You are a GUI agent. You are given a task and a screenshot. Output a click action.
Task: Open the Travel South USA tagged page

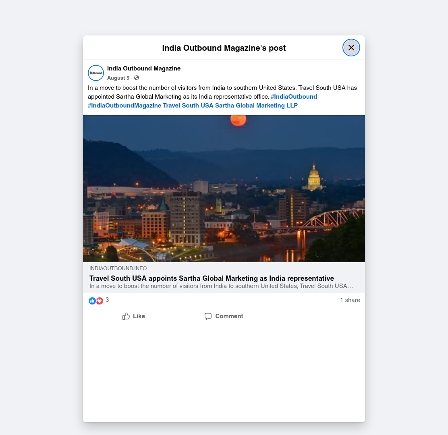click(188, 106)
